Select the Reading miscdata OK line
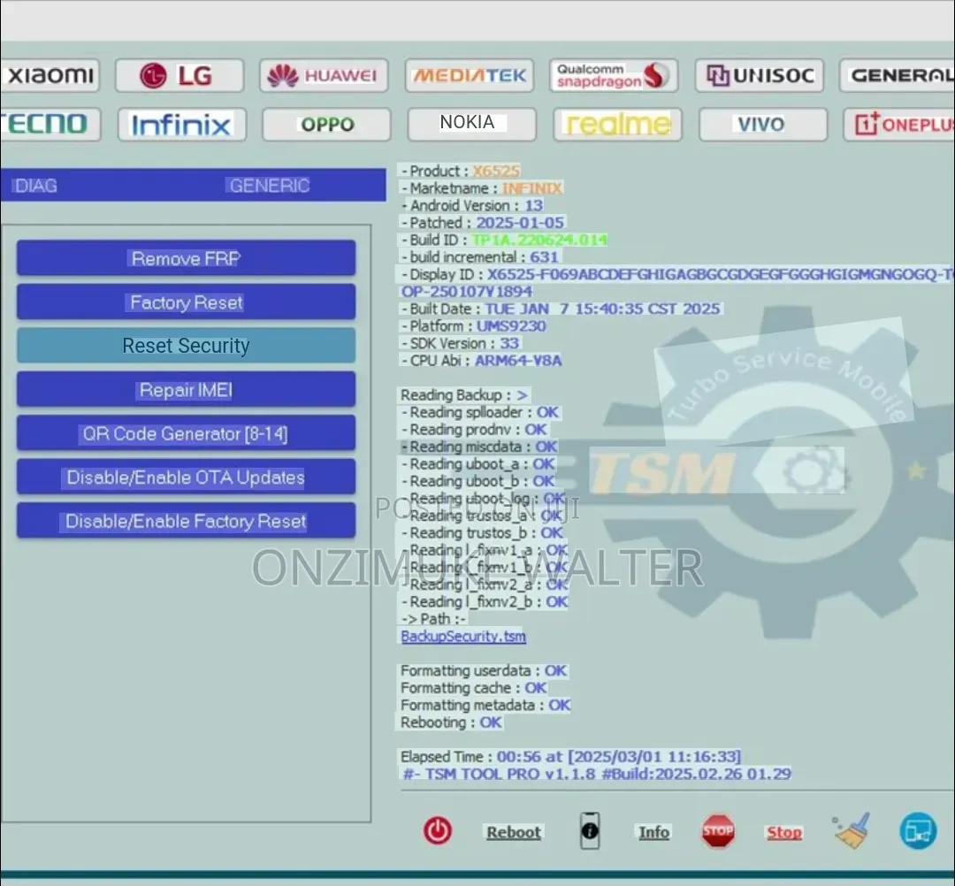The width and height of the screenshot is (955, 886). [x=479, y=447]
